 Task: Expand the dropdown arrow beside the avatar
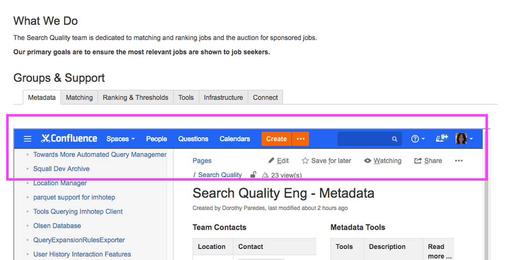[471, 139]
